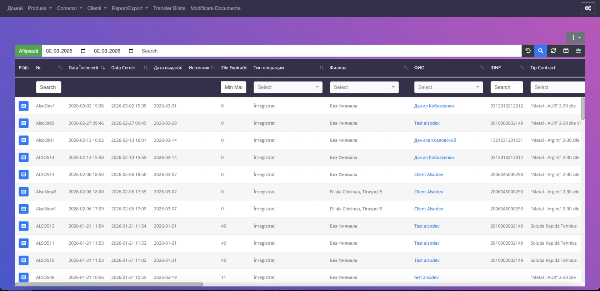
Task: Open document icon for row ALSO514
Action: (x=24, y=157)
